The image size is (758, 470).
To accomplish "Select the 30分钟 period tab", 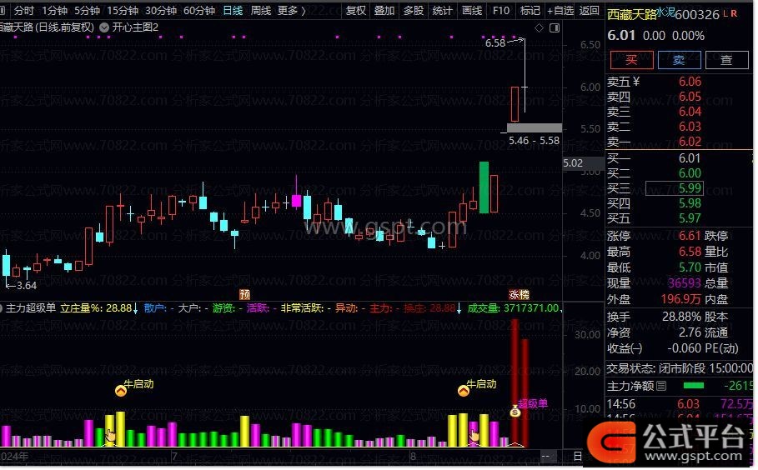I will [161, 10].
